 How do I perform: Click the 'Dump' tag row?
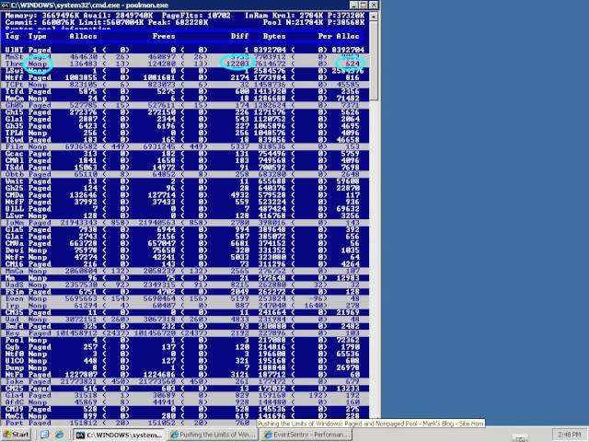tap(184, 368)
